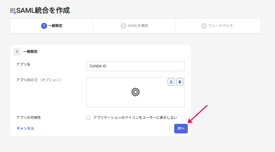Click the upload logo icon
Screen dimensions: 275x152
click(171, 82)
